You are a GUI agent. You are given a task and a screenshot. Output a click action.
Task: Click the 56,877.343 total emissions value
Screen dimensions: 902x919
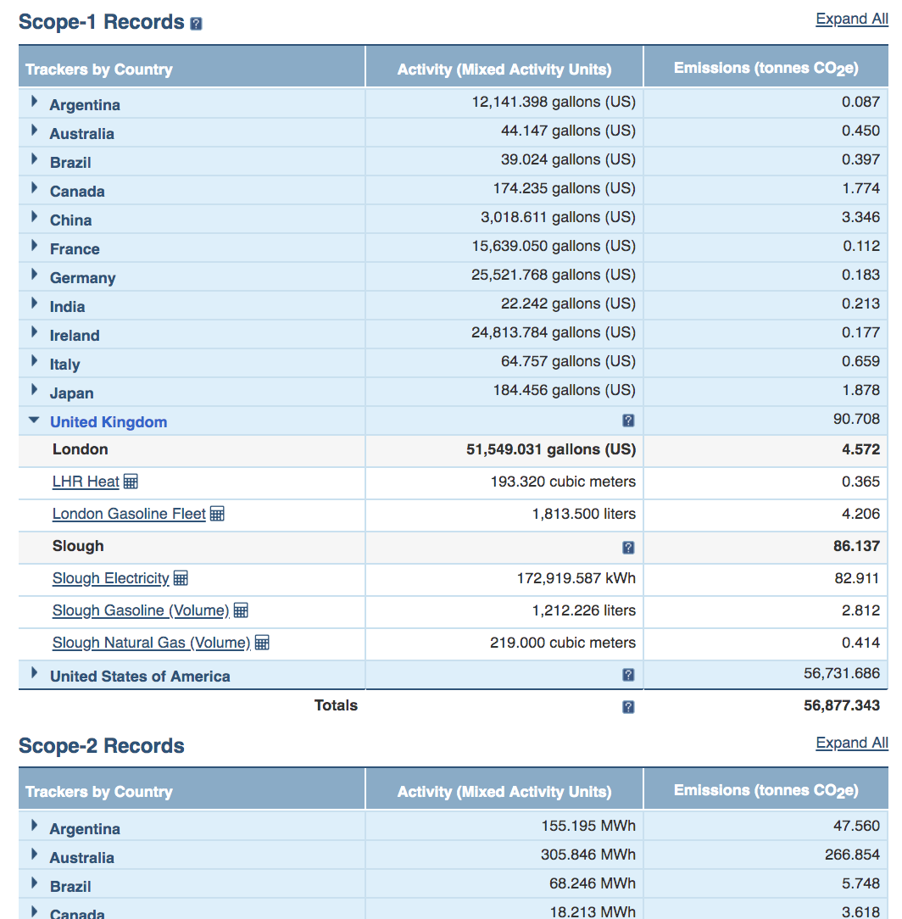pos(842,705)
